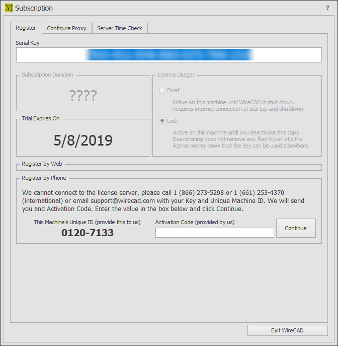Viewport: 338px width, 346px height.
Task: Open the Server Time Check tab
Action: [x=120, y=28]
